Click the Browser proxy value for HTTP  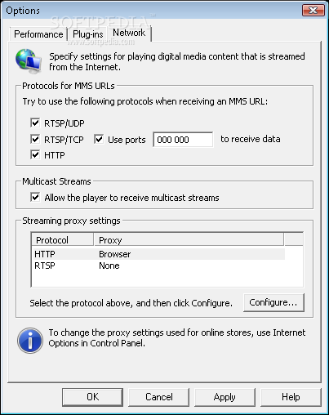(115, 254)
